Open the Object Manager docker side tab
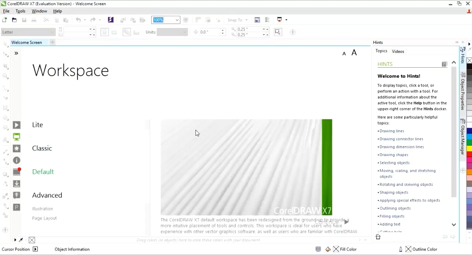 point(463,137)
